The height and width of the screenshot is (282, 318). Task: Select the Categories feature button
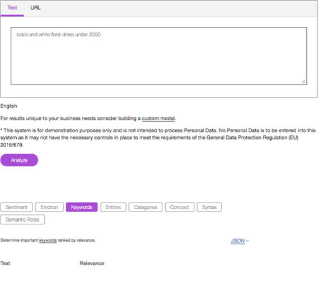pyautogui.click(x=146, y=207)
